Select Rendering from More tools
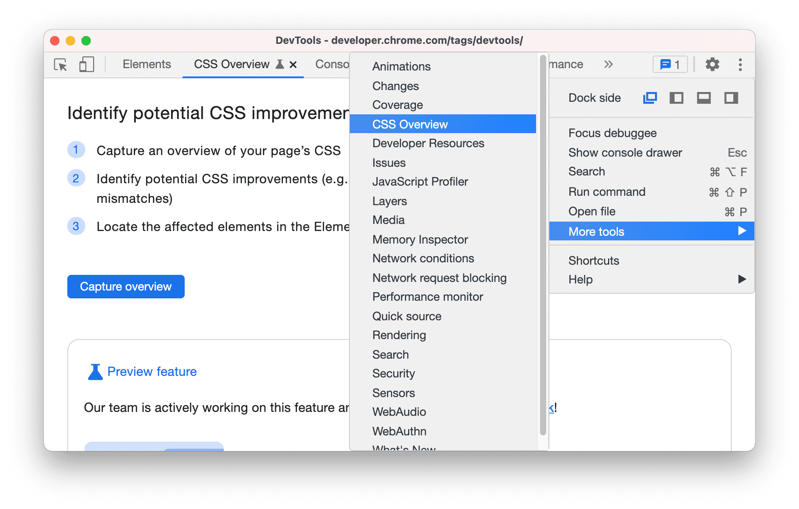Viewport: 799px width, 509px height. (400, 335)
